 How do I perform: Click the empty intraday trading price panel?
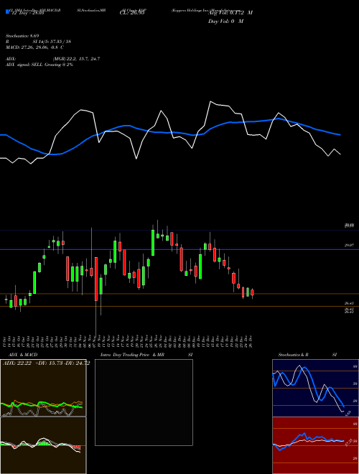(144, 402)
